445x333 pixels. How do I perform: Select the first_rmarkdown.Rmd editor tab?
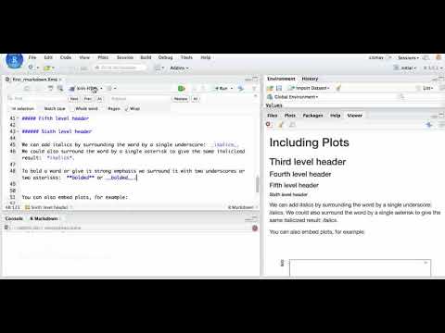click(x=35, y=80)
